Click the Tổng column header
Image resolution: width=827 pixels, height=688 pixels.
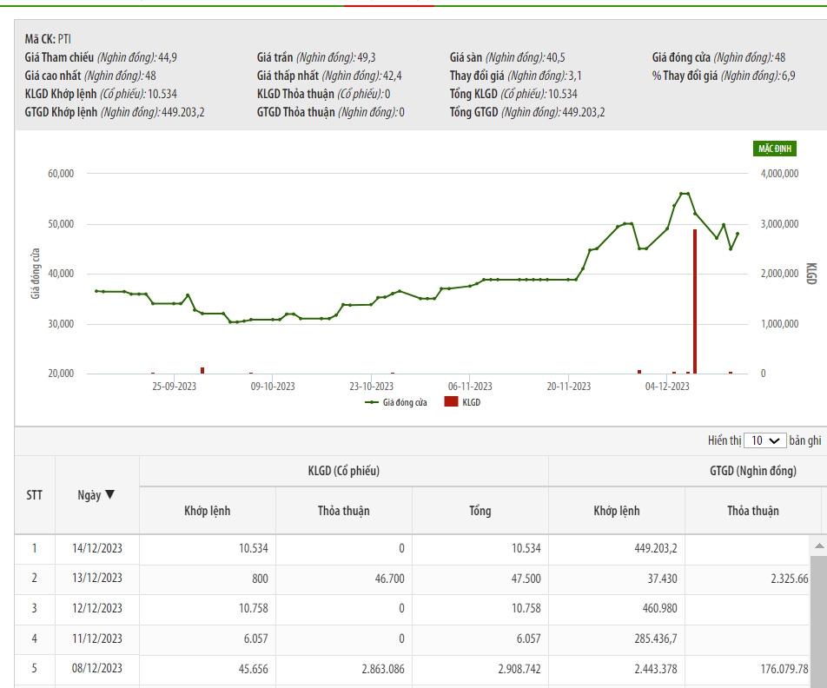[480, 511]
